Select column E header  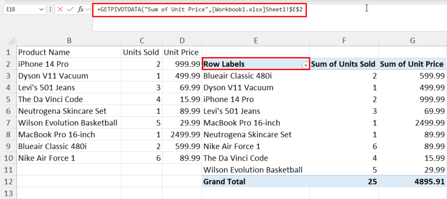click(256, 40)
